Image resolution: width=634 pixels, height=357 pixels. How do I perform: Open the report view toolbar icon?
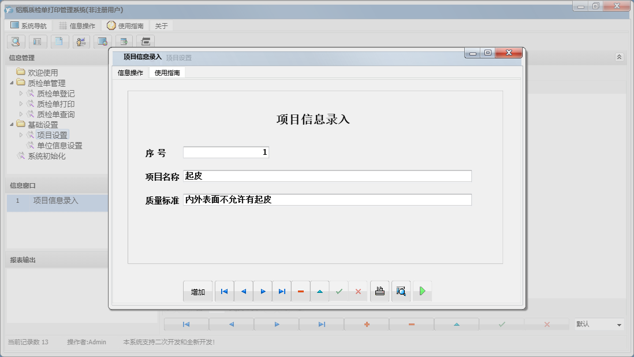point(37,42)
